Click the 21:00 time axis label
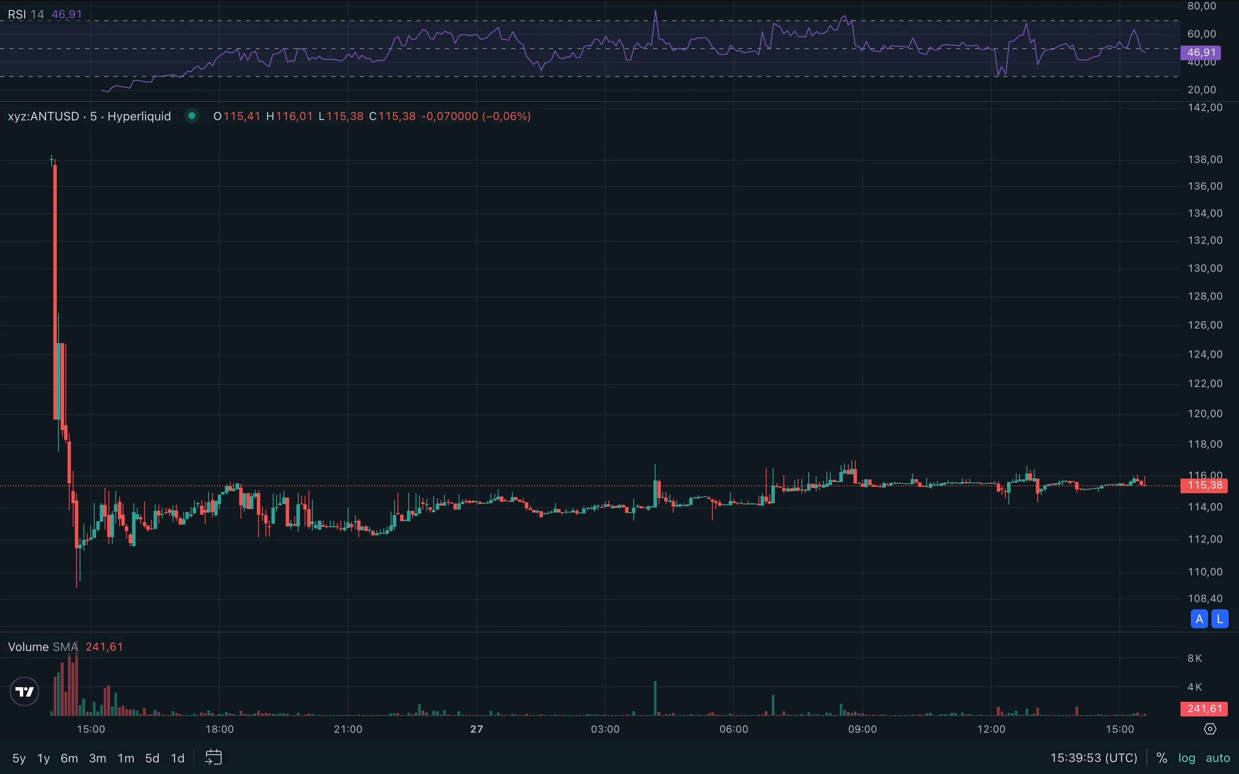Viewport: 1239px width, 774px height. point(348,729)
